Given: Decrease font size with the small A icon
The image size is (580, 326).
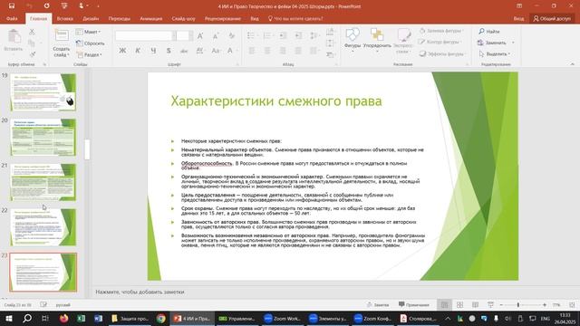Looking at the screenshot, I should coord(216,36).
